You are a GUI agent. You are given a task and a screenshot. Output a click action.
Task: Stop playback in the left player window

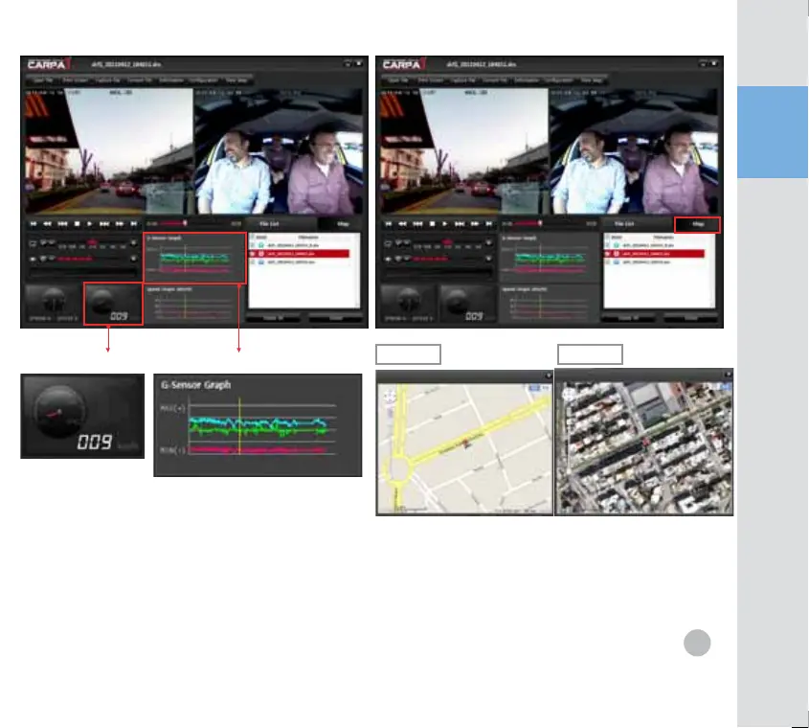coord(76,222)
